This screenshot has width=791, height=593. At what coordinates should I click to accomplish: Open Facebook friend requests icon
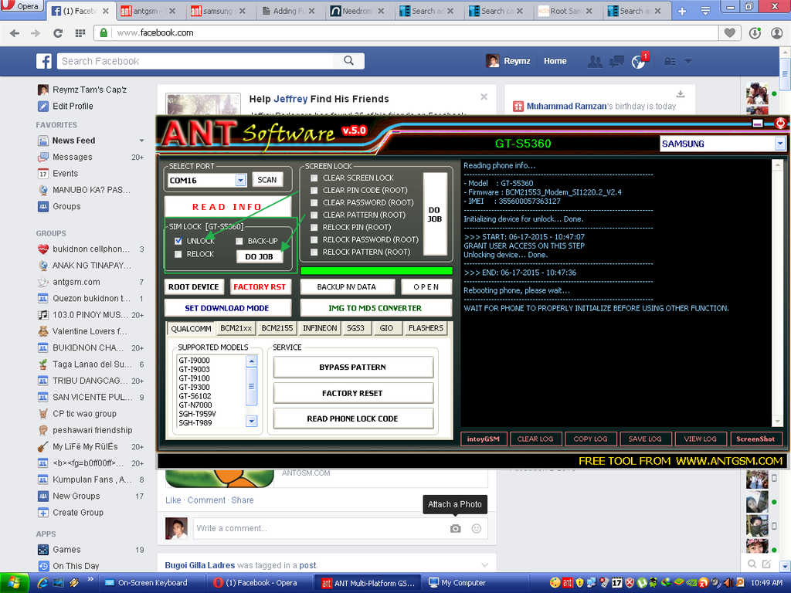click(594, 61)
